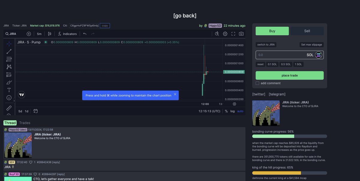This screenshot has width=360, height=181.
Task: Click the bonding curve progress bar
Action: pos(289,136)
